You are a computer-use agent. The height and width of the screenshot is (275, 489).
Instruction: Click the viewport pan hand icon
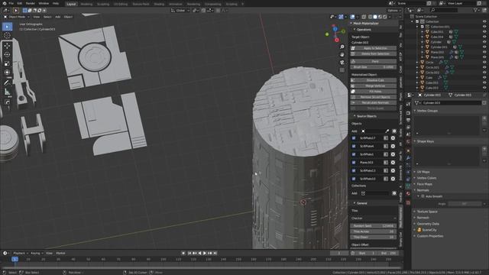[x=342, y=54]
